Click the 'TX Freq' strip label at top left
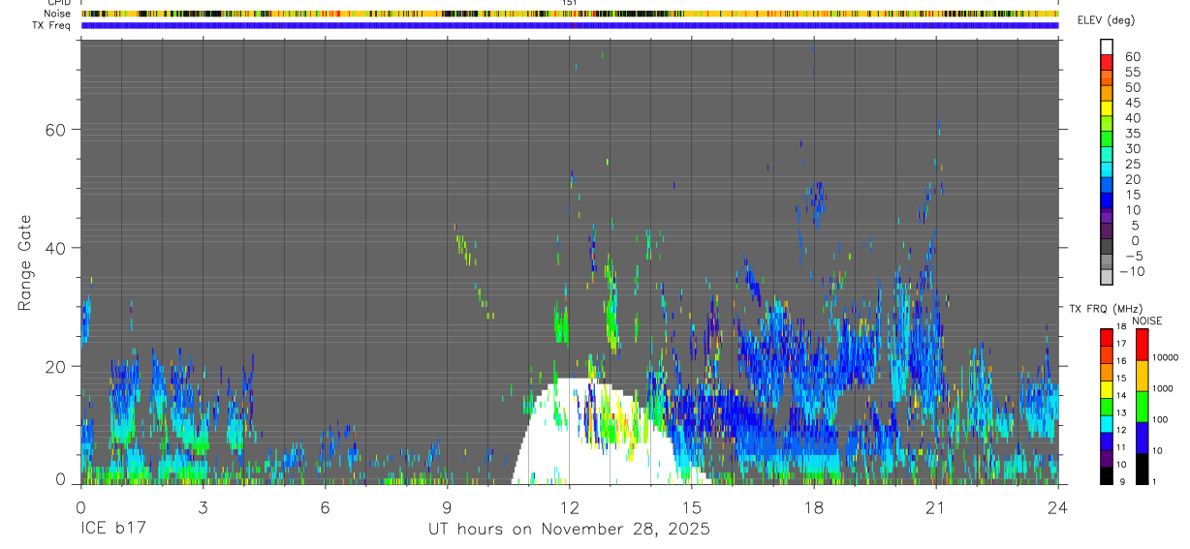 click(52, 25)
